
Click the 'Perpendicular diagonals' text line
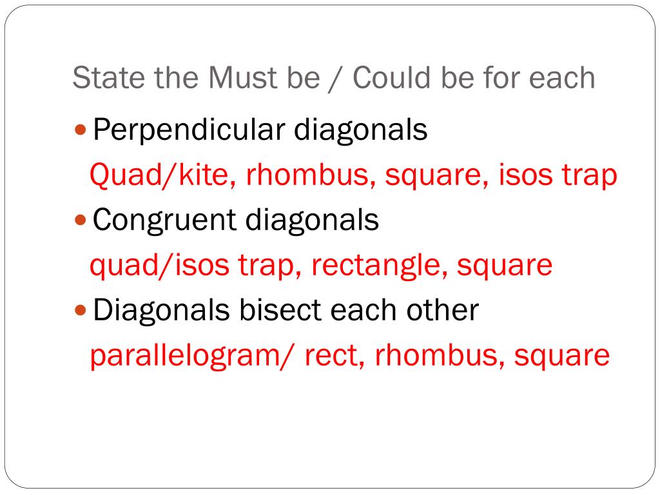260,130
